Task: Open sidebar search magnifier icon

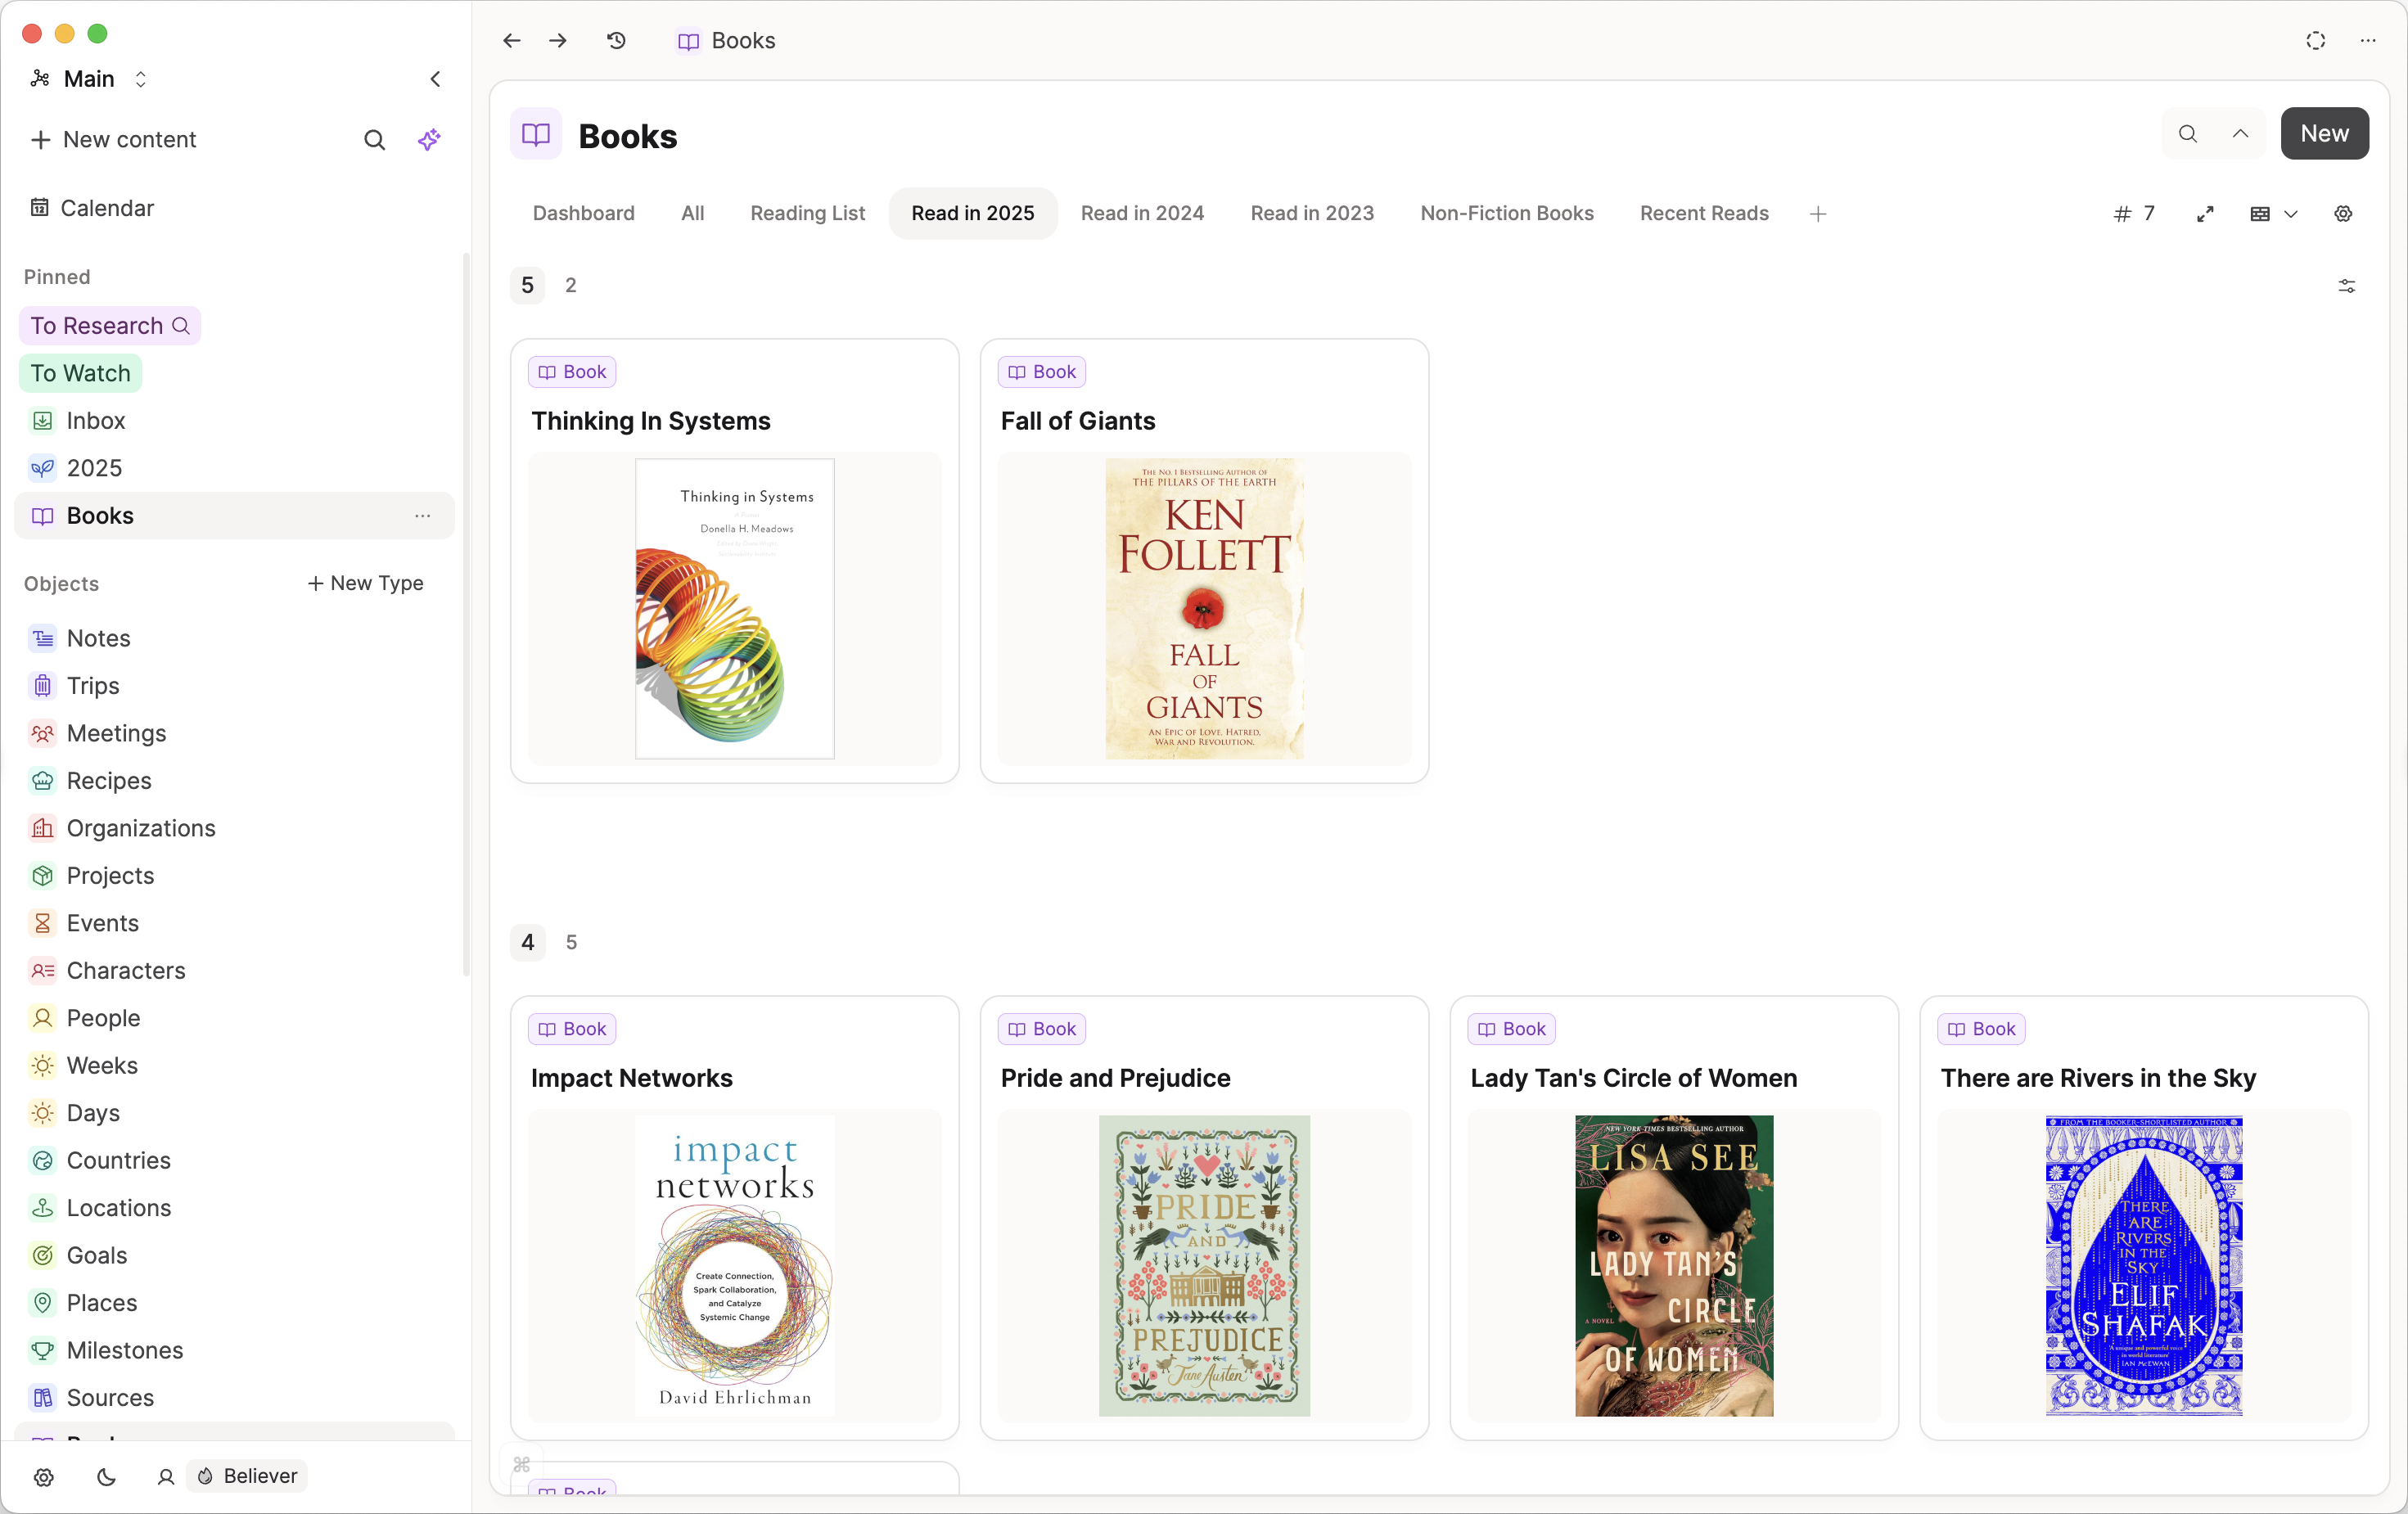Action: [x=374, y=140]
